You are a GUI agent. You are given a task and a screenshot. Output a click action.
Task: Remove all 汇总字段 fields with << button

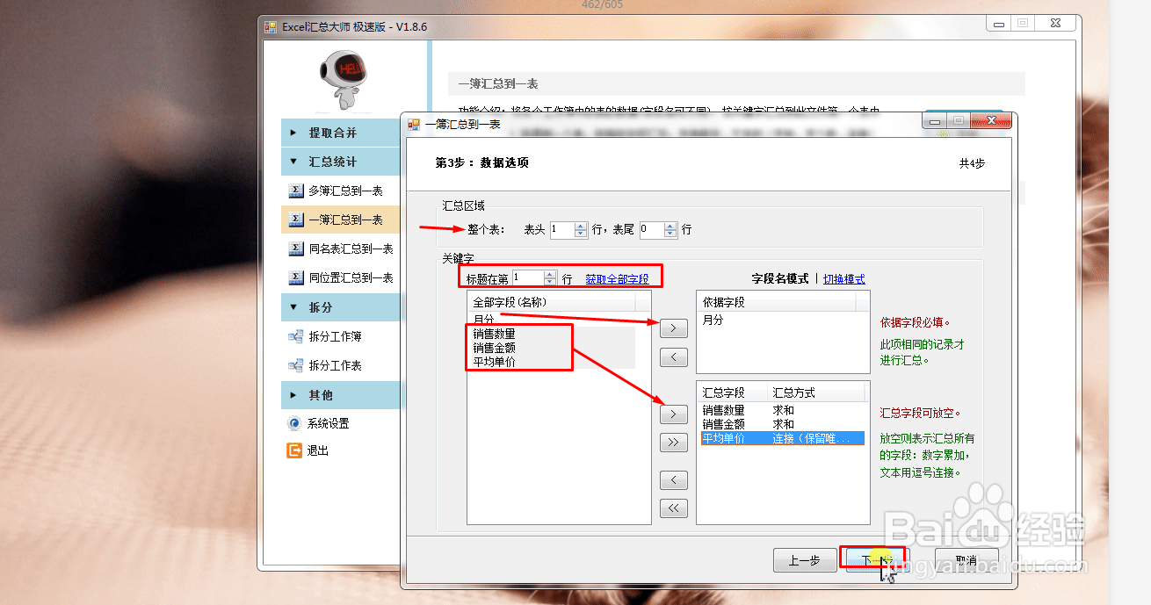pyautogui.click(x=673, y=508)
